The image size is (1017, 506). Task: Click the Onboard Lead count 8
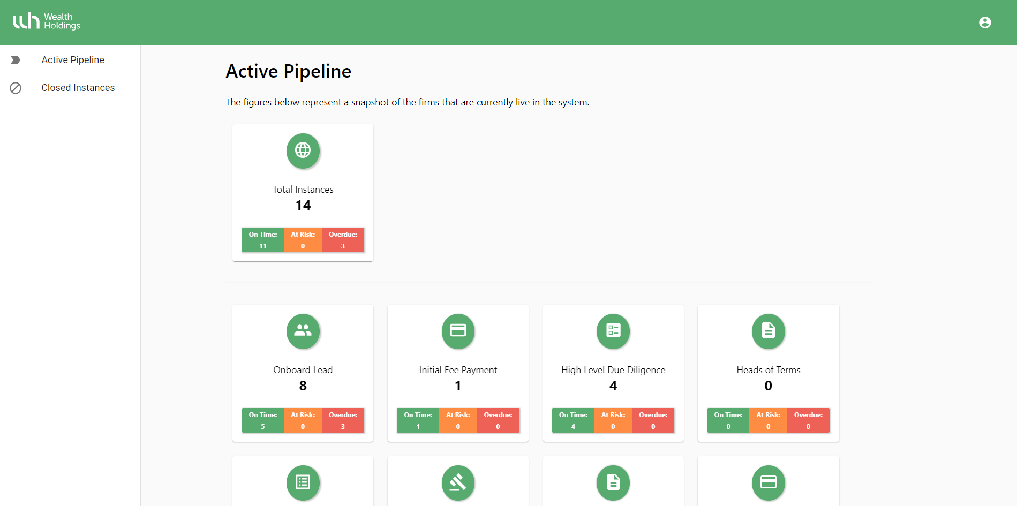pos(303,386)
